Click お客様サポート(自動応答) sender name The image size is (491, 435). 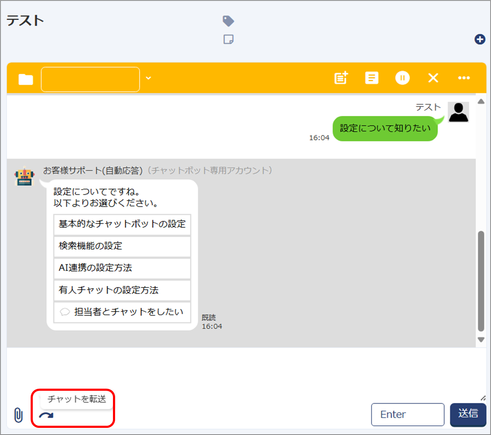point(93,170)
